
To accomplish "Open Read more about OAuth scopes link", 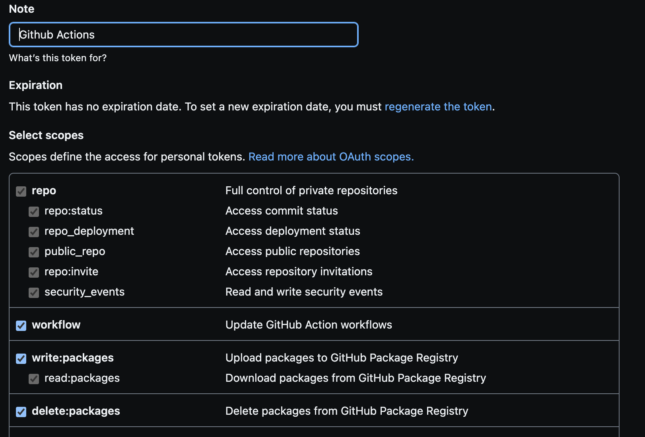I will pos(331,157).
